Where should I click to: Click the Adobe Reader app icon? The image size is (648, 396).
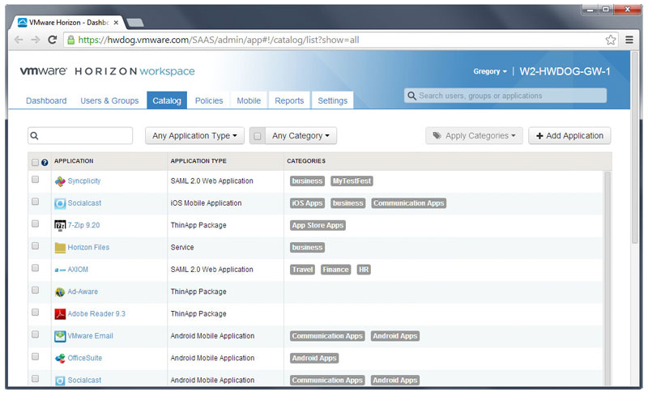pos(60,314)
